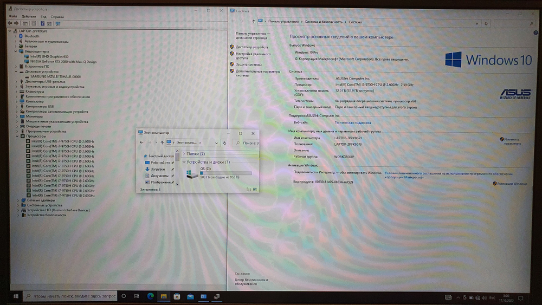Click the OS (C:) capacity bar
The image size is (542, 305).
(x=225, y=173)
